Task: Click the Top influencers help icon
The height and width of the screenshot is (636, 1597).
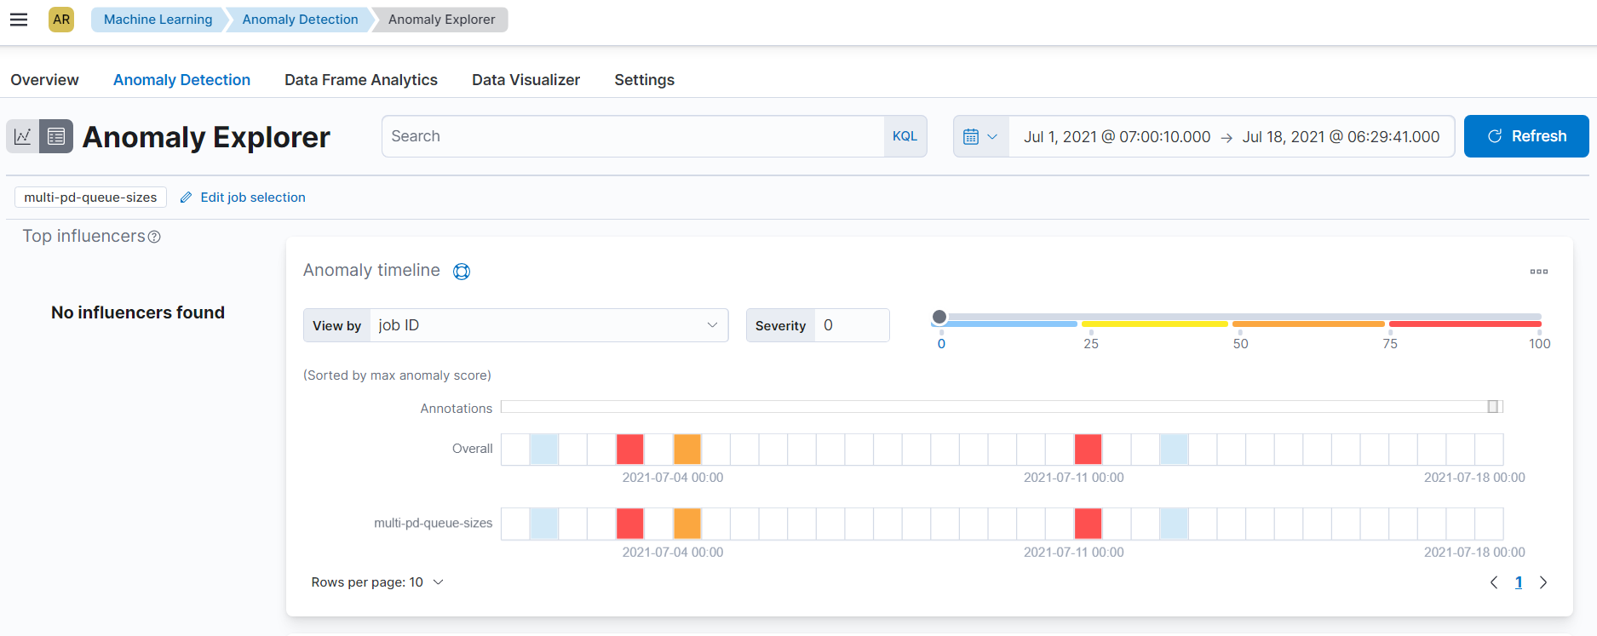Action: click(154, 237)
